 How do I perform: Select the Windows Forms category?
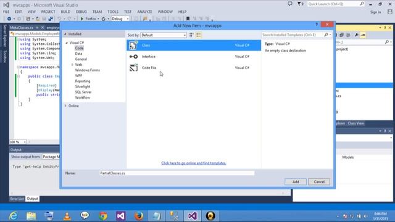[x=88, y=70]
